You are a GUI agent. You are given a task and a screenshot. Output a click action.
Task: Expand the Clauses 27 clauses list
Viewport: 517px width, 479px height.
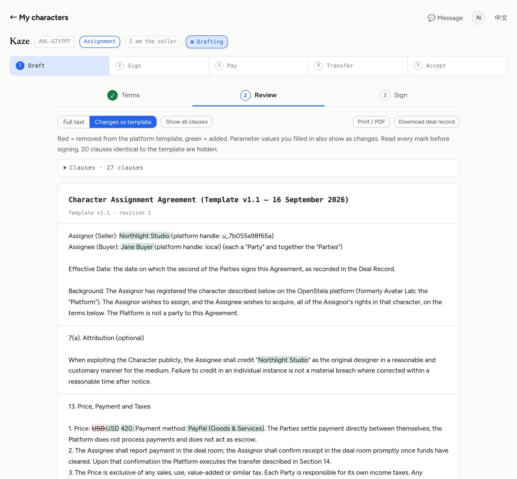coord(258,168)
